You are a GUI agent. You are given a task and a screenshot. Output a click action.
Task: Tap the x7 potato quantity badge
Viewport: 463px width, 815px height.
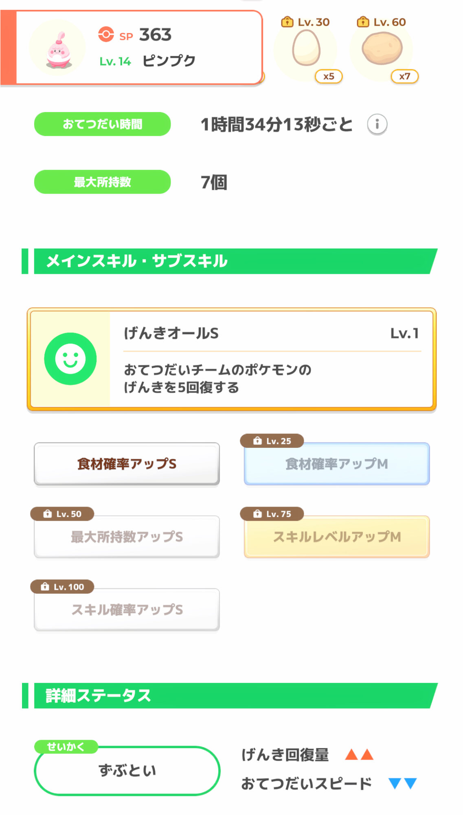(x=404, y=76)
